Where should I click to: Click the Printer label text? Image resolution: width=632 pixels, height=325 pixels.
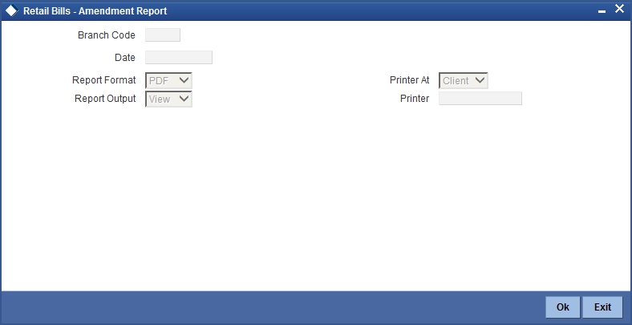coord(415,99)
